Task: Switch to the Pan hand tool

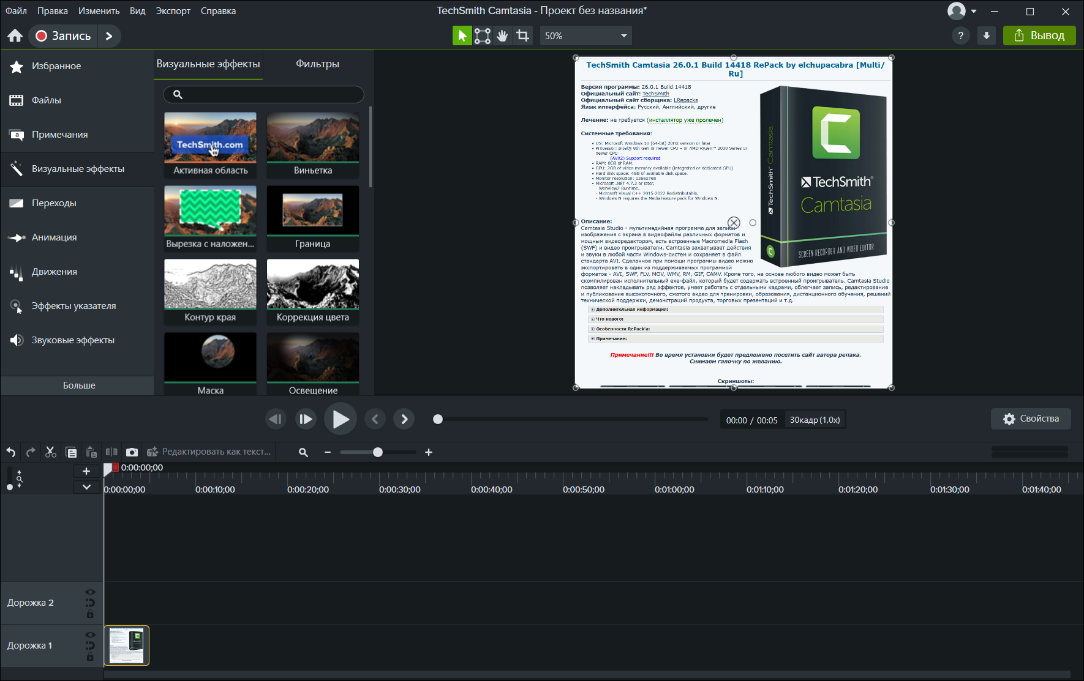Action: (503, 36)
